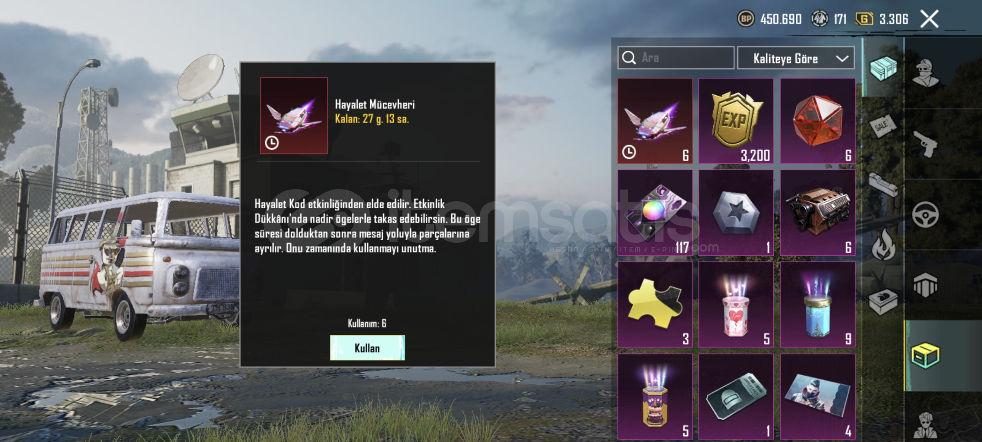
Task: Switch to the weapon pistol category tab
Action: [x=925, y=144]
